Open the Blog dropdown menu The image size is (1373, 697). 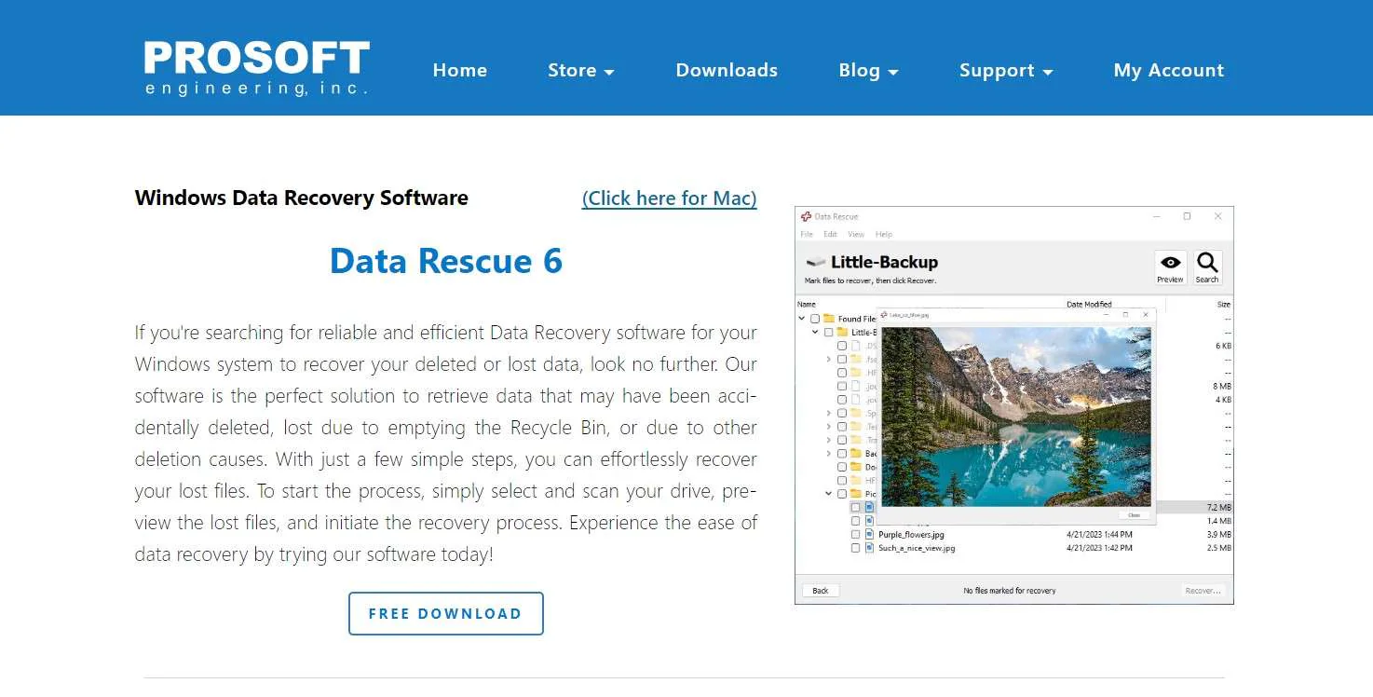[x=868, y=71]
